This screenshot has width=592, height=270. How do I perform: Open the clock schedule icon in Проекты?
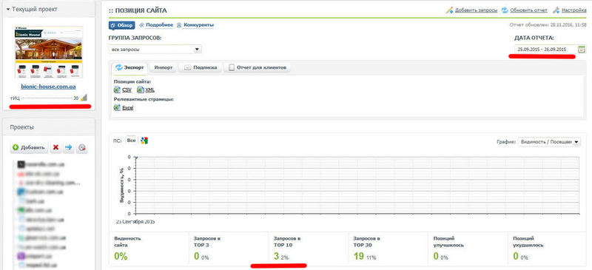coord(81,148)
